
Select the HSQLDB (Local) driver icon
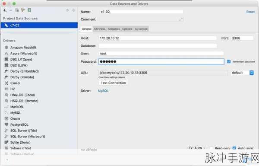[x=6, y=95]
